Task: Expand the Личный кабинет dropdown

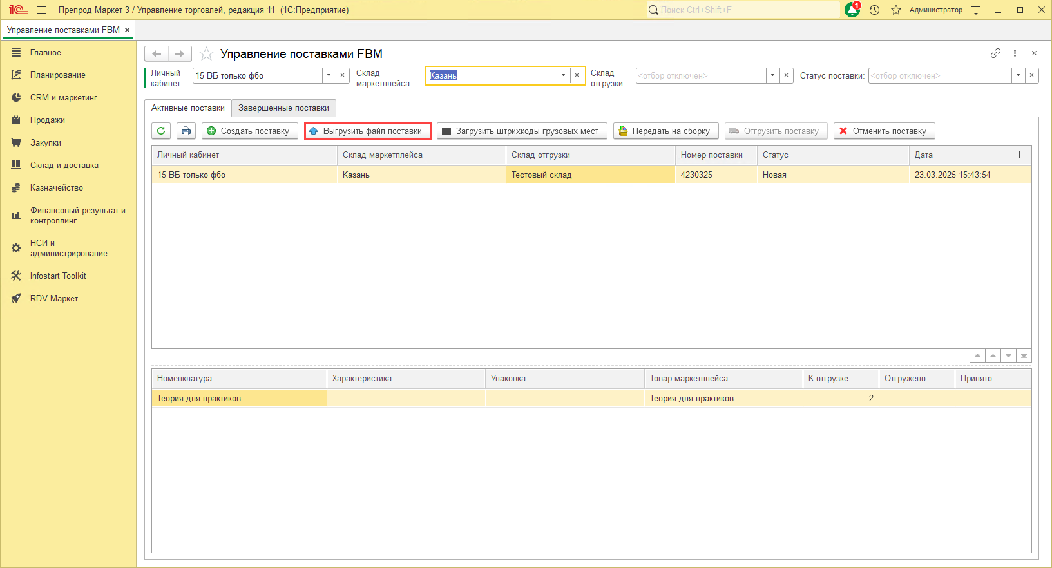Action: pos(329,75)
